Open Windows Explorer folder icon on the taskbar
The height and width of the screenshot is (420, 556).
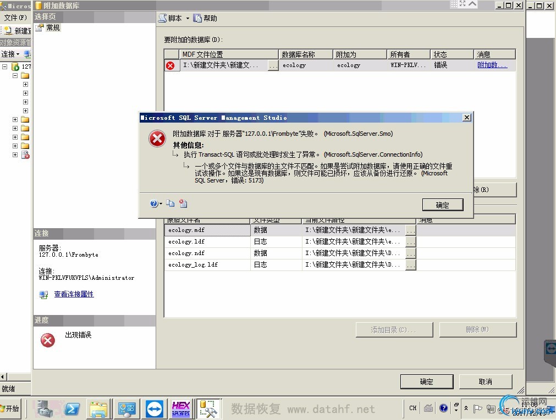coord(98,409)
